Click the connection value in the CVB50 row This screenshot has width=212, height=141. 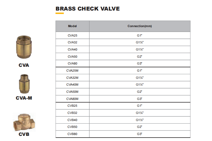point(140,127)
